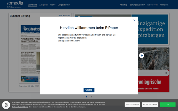Click the somedia logo
This screenshot has width=178, height=111.
[x=15, y=5]
